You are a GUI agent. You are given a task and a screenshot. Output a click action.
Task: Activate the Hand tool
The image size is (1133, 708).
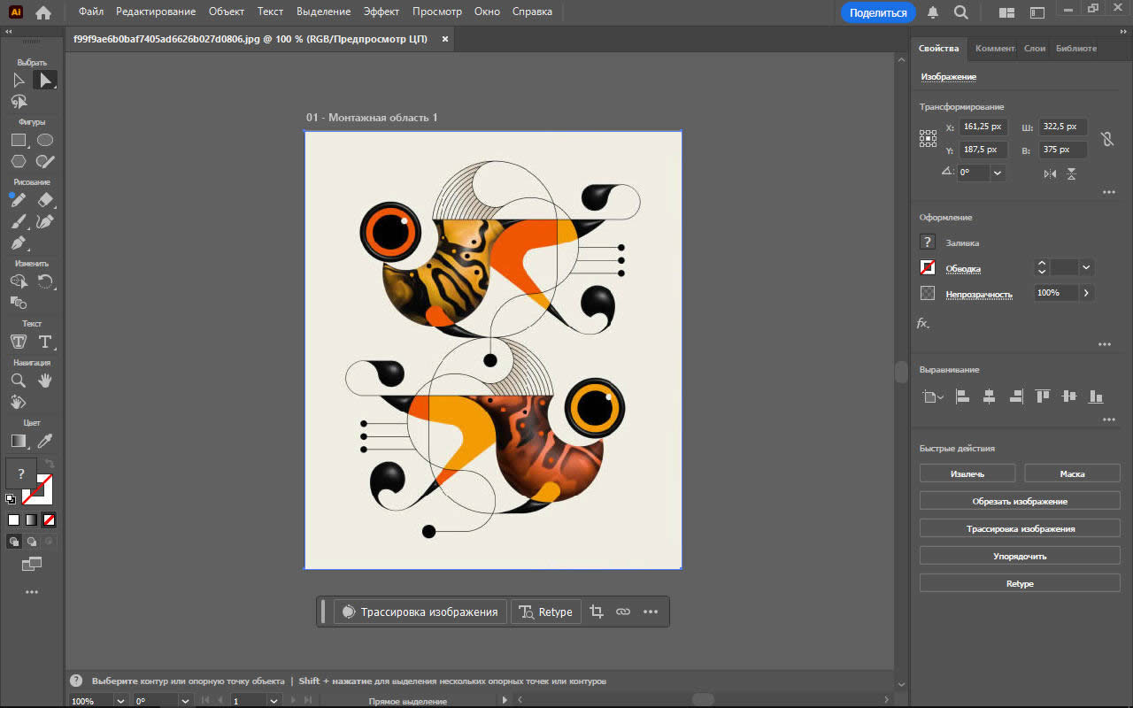(x=45, y=381)
